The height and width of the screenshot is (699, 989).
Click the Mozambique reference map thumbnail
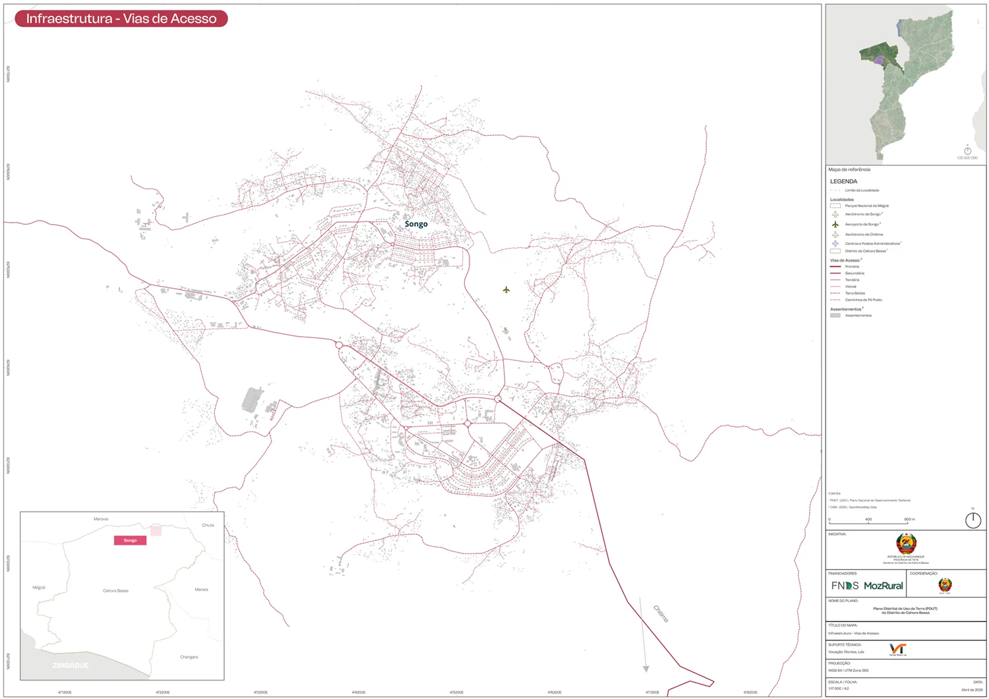click(906, 84)
